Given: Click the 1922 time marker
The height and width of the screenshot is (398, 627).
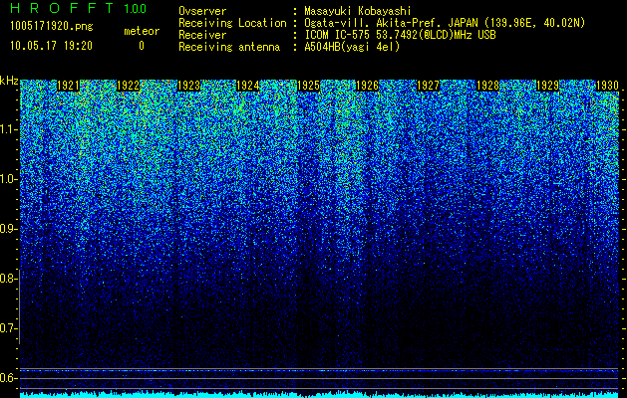Looking at the screenshot, I should pos(129,86).
